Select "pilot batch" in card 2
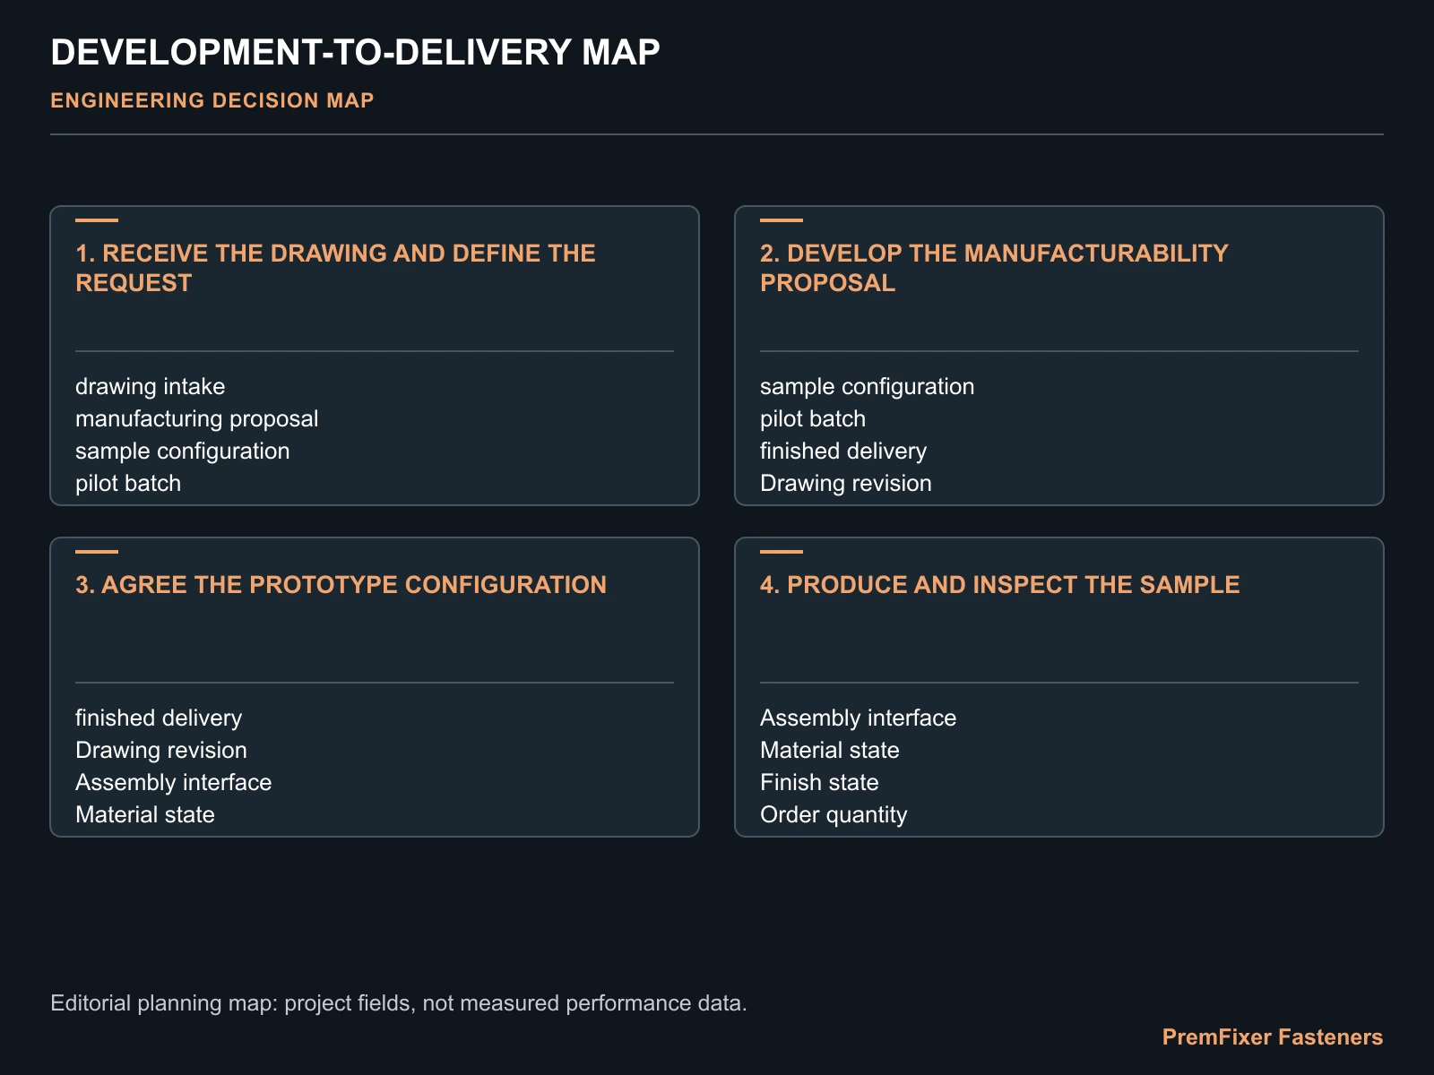Viewport: 1434px width, 1075px height. click(813, 419)
